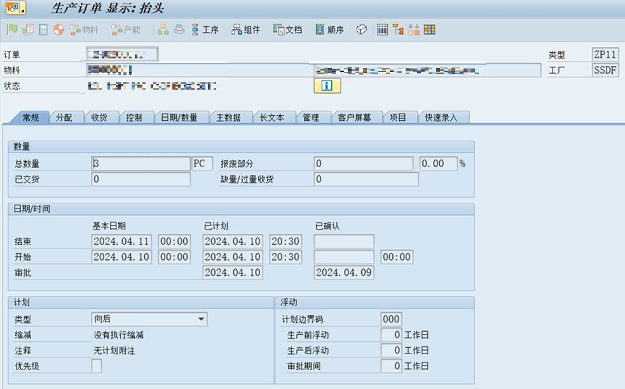Viewport: 625px width, 389px height.
Task: Click the 计划边界码 field
Action: click(x=390, y=319)
